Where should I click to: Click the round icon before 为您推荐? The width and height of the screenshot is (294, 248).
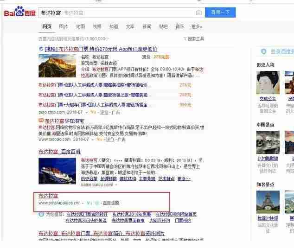coord(41,214)
